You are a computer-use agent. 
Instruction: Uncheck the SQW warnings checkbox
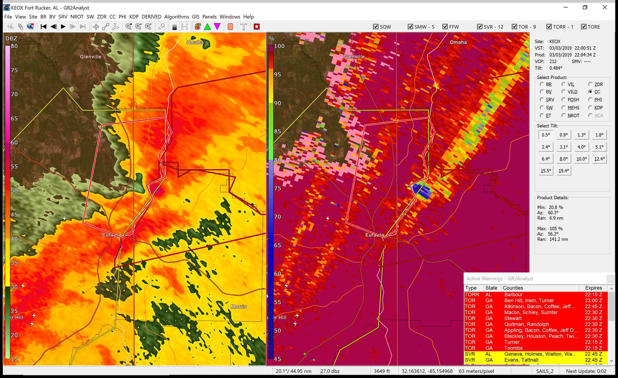(376, 27)
